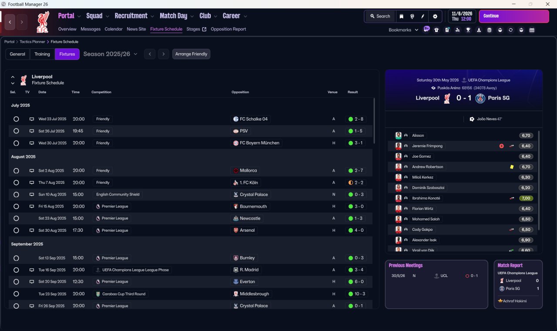The image size is (557, 331).
Task: Select the PSV fixture radio button
Action: pyautogui.click(x=16, y=131)
